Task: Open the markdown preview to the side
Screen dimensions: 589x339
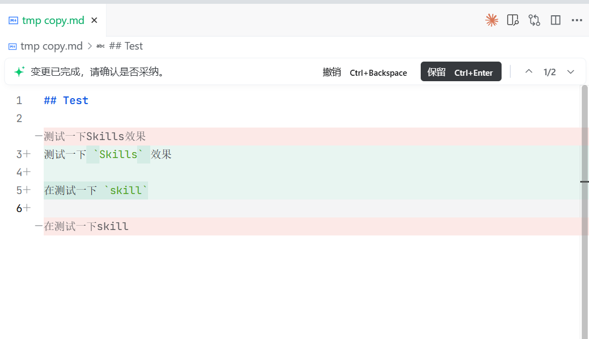Action: coord(513,20)
